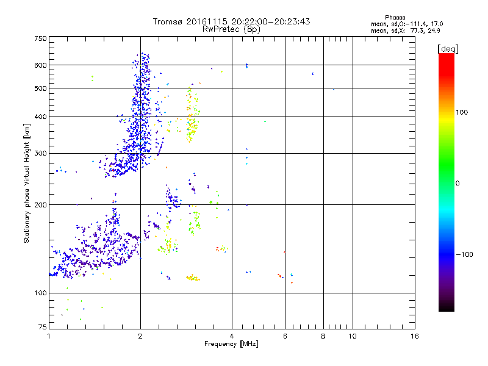Click the y-axis tick label '300'
Viewport: 488px width, 366px height.
pyautogui.click(x=41, y=154)
